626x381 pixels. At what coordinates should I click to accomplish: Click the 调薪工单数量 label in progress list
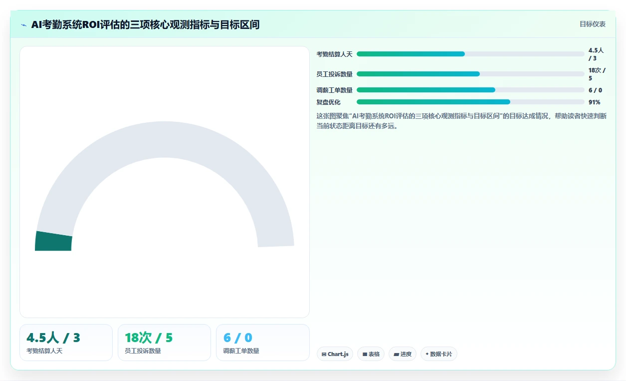click(334, 90)
